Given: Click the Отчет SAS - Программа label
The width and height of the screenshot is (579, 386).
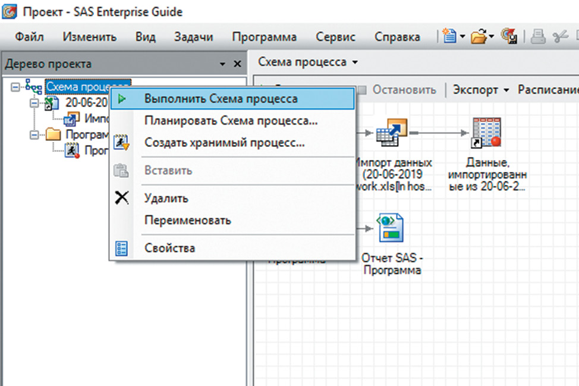Looking at the screenshot, I should pos(392,263).
